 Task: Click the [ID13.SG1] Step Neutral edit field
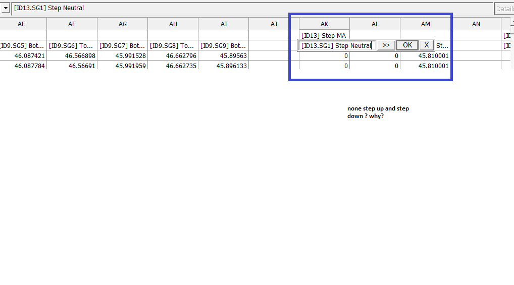pos(337,45)
